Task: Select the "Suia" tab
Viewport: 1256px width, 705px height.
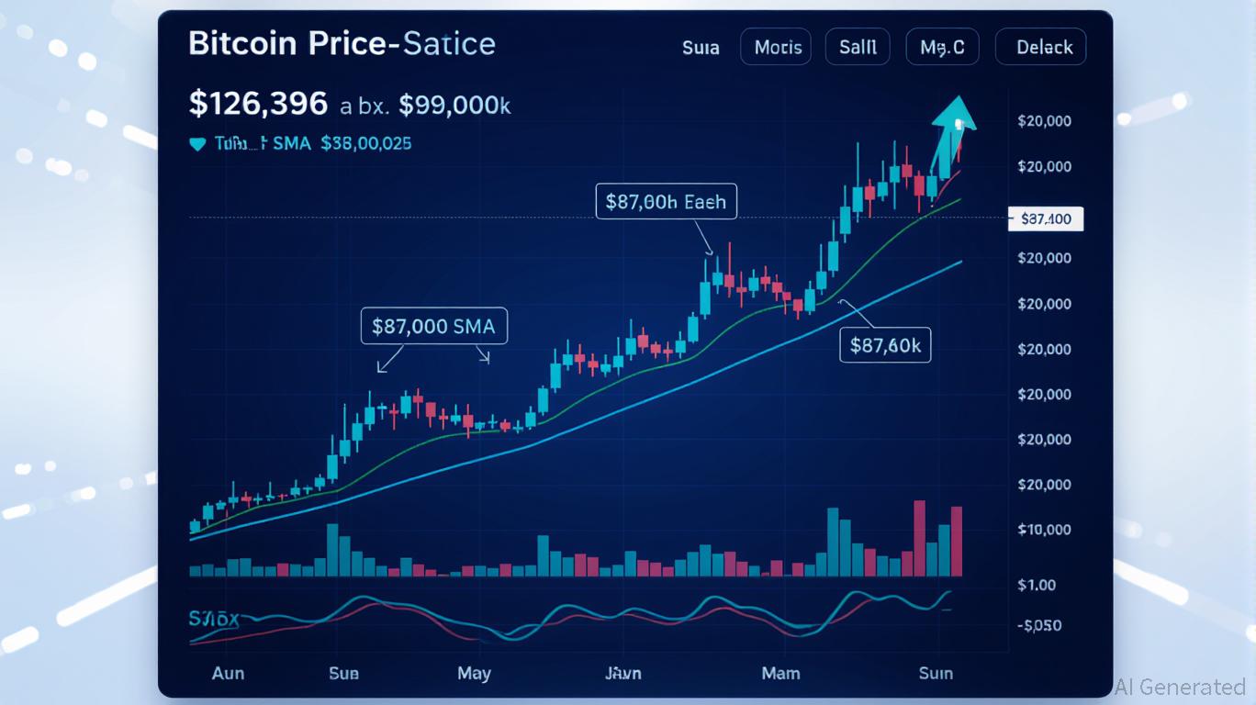Action: point(701,48)
